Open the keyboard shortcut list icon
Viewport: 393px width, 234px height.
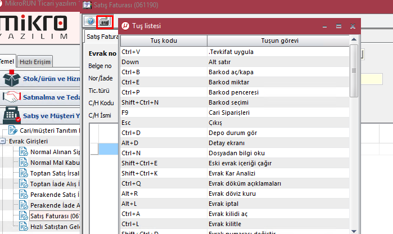click(104, 22)
